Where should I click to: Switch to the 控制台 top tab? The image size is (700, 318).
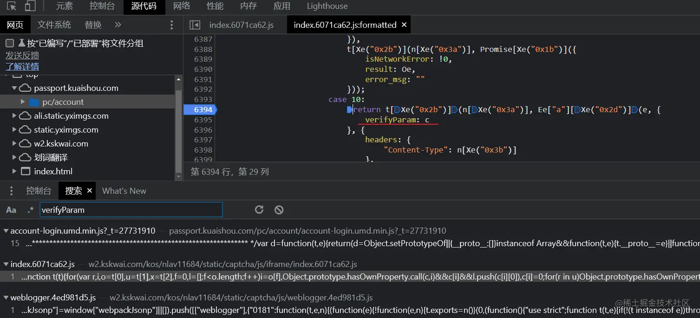pyautogui.click(x=102, y=6)
